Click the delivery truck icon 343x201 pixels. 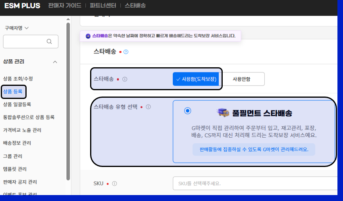223,113
